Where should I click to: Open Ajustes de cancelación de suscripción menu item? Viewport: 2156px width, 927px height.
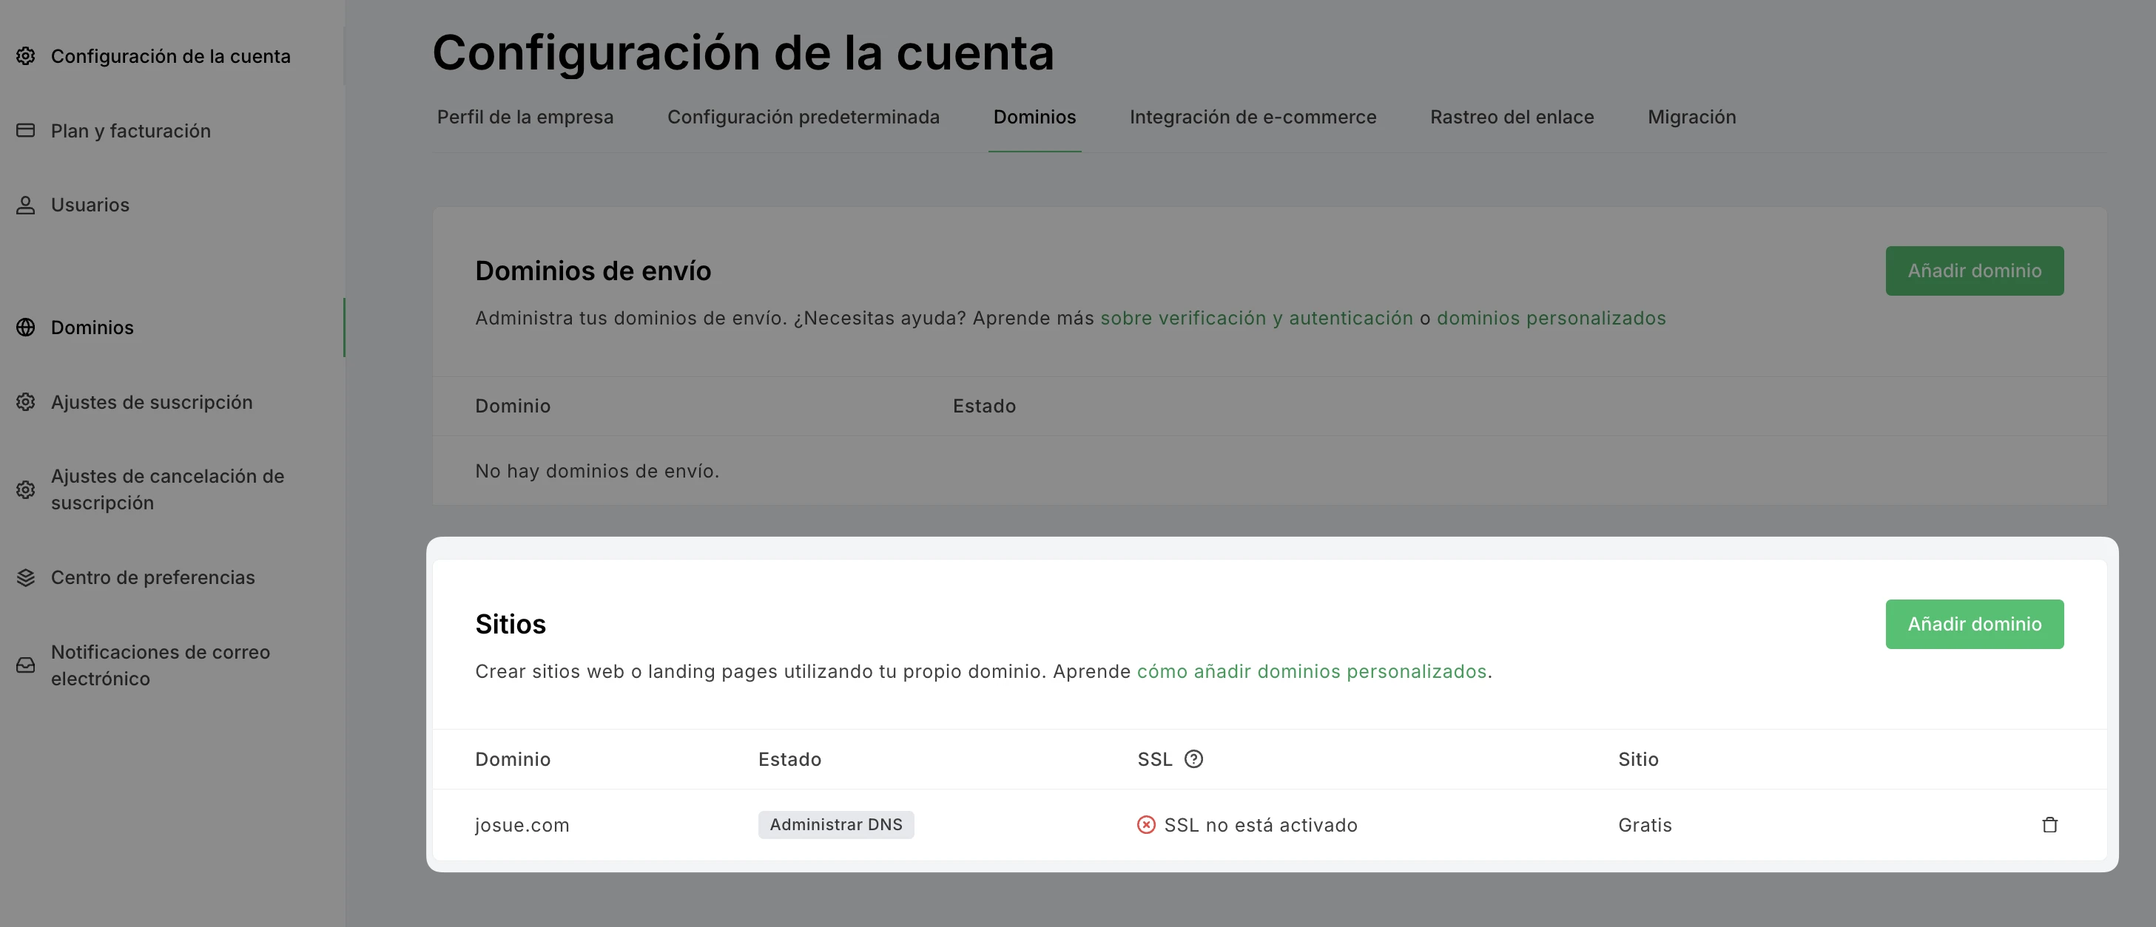167,489
